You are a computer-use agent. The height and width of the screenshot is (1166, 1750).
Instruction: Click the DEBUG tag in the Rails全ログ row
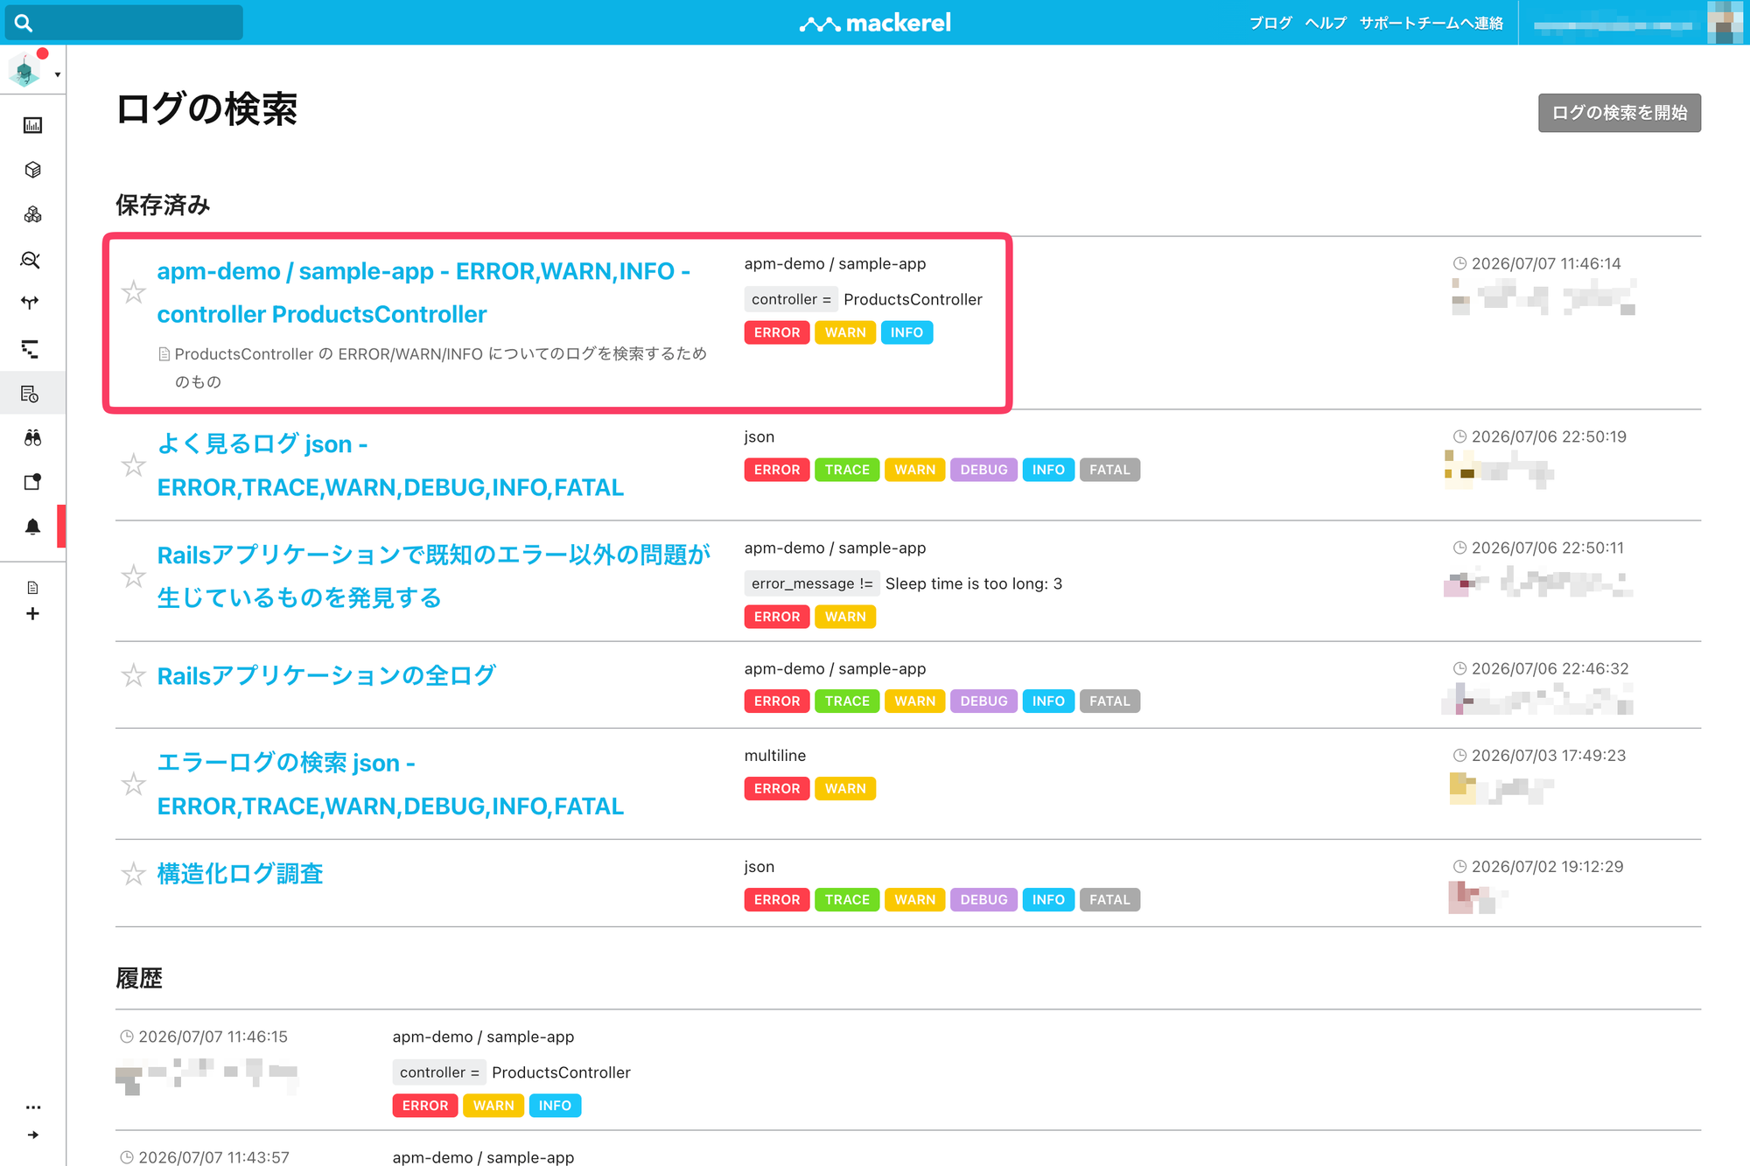(983, 701)
